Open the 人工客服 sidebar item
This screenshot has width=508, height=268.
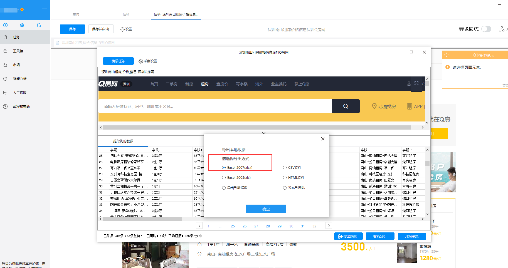25,93
